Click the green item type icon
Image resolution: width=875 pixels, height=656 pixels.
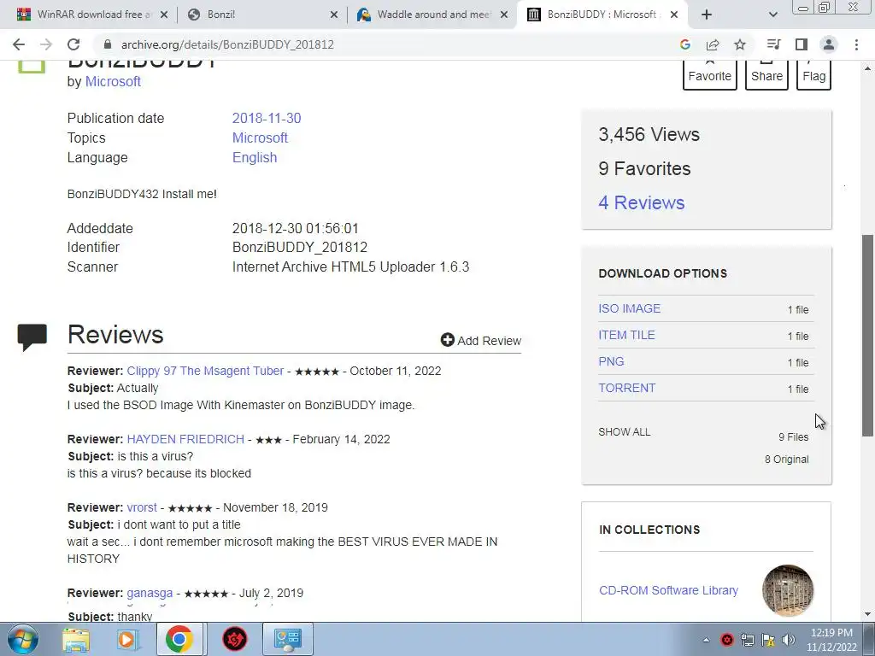tap(32, 67)
